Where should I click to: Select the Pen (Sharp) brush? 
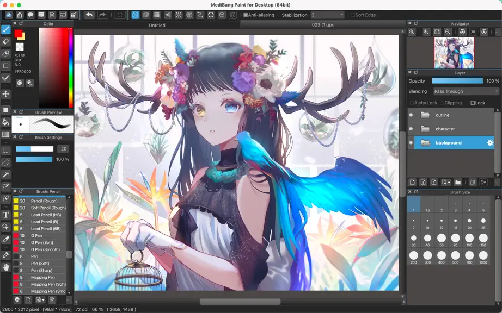pos(39,270)
